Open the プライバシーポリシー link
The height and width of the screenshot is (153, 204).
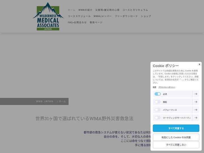[x=167, y=87]
